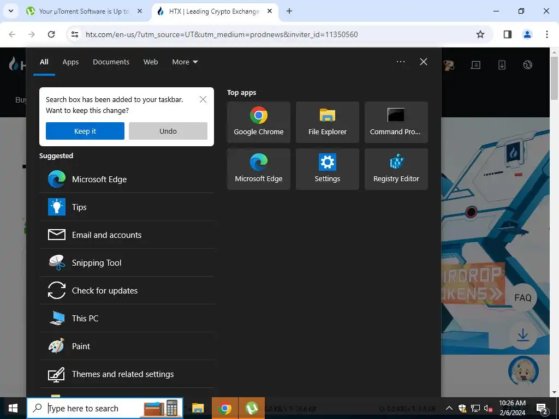Click the Windows Start button
Screen dimensions: 559x419
[x=13, y=408]
